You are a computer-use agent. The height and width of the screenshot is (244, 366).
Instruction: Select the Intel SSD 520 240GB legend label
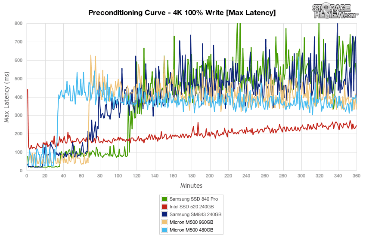pyautogui.click(x=192, y=207)
